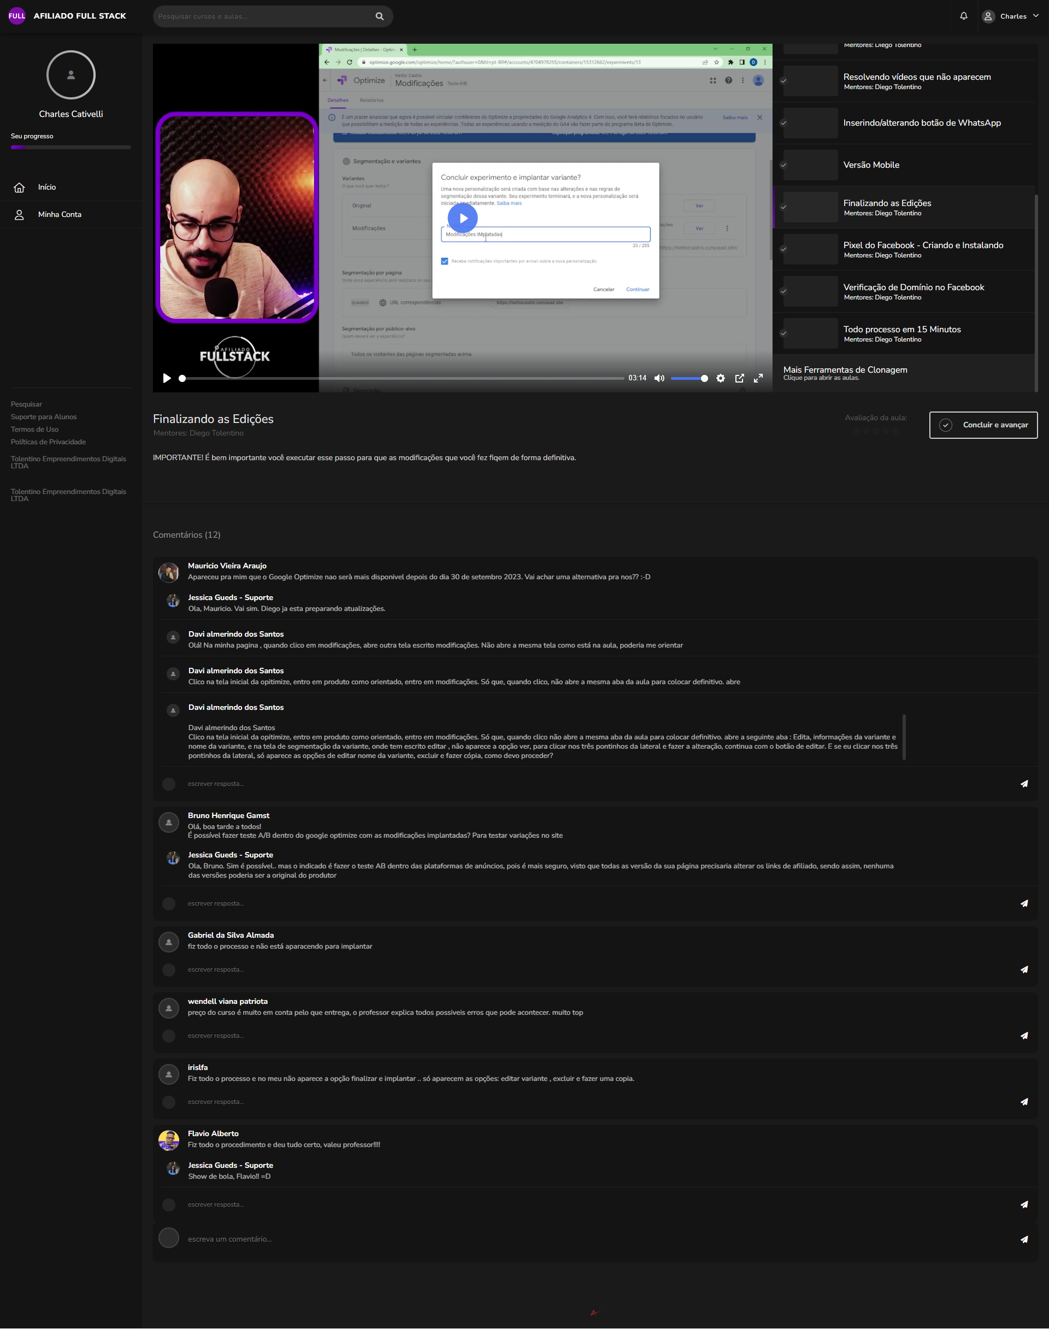This screenshot has height=1329, width=1049.
Task: Enter fullscreen video mode
Action: click(758, 378)
